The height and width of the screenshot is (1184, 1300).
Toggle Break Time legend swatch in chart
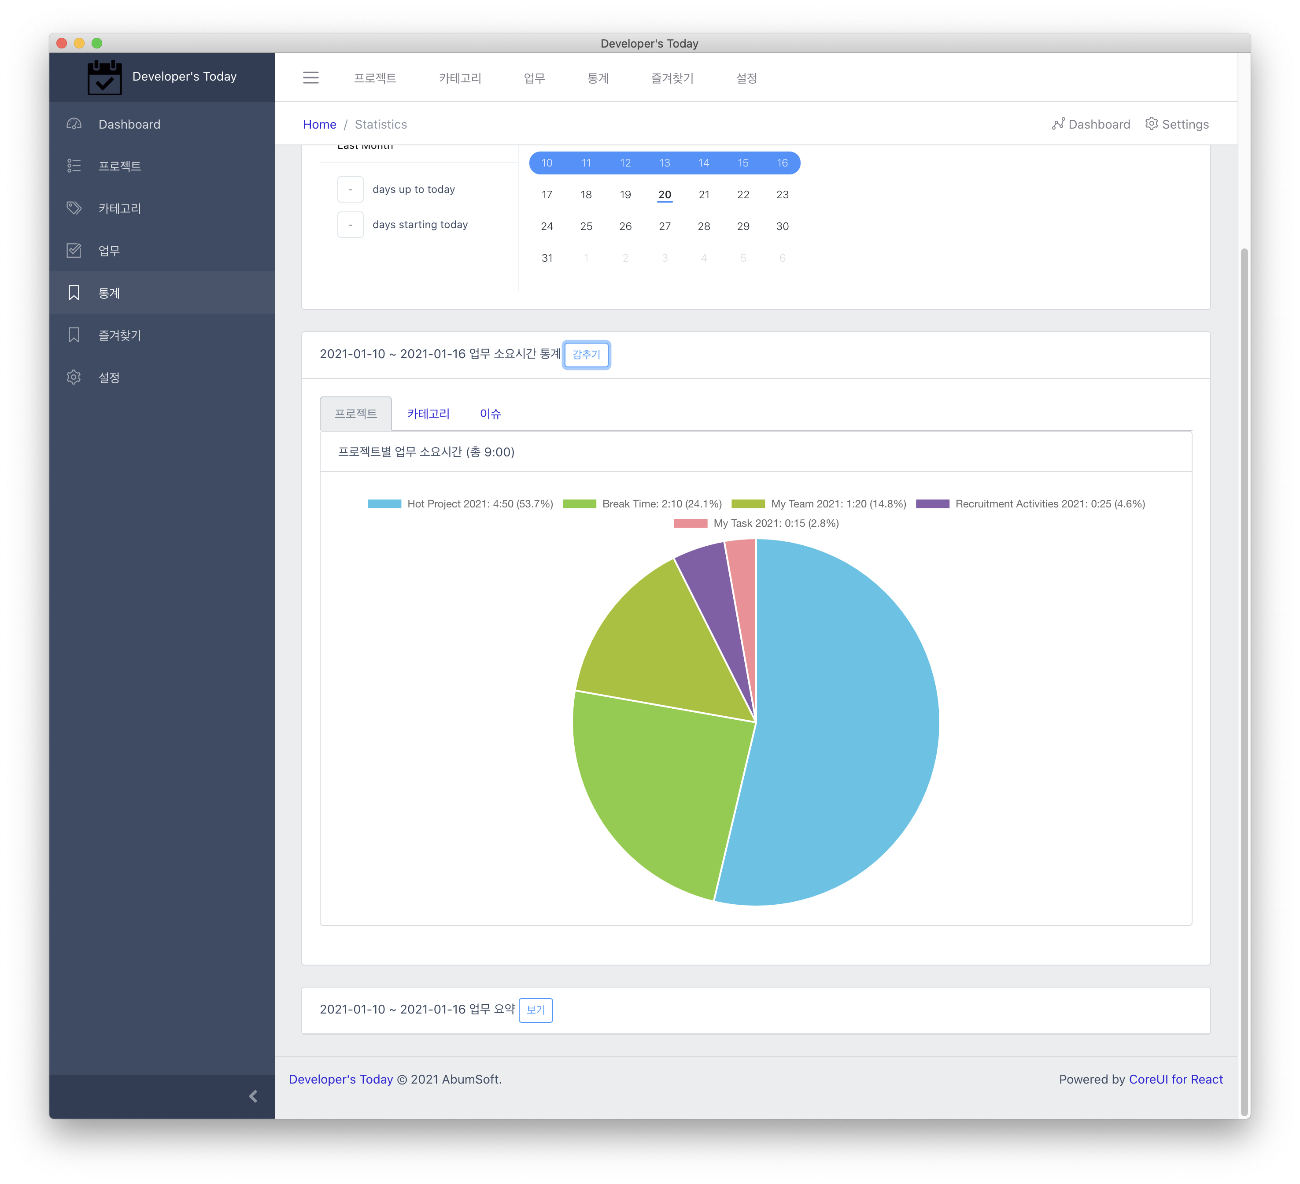pos(579,503)
